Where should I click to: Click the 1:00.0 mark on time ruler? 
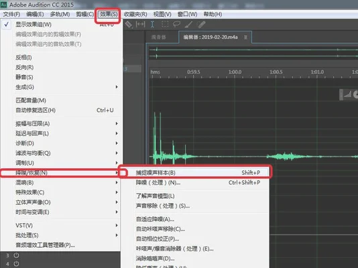point(235,72)
